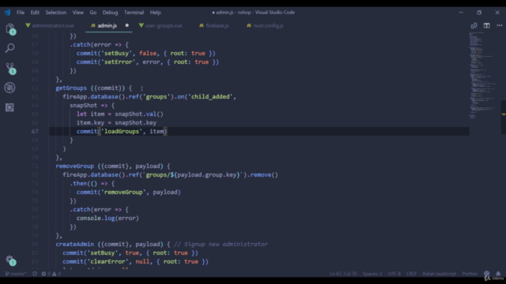Click the vertical scrollbar slider
The width and height of the screenshot is (506, 284).
pos(503,118)
